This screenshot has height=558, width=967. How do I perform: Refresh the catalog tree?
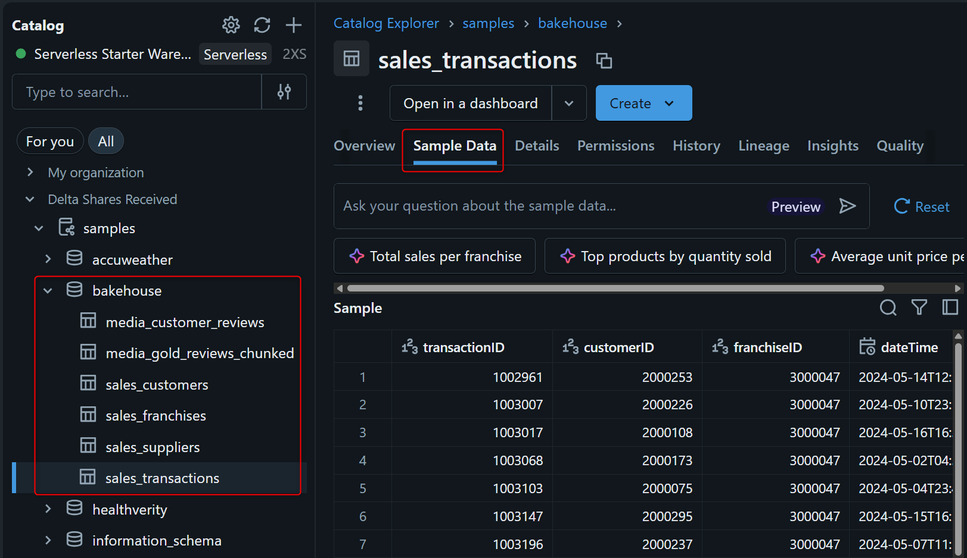tap(262, 25)
